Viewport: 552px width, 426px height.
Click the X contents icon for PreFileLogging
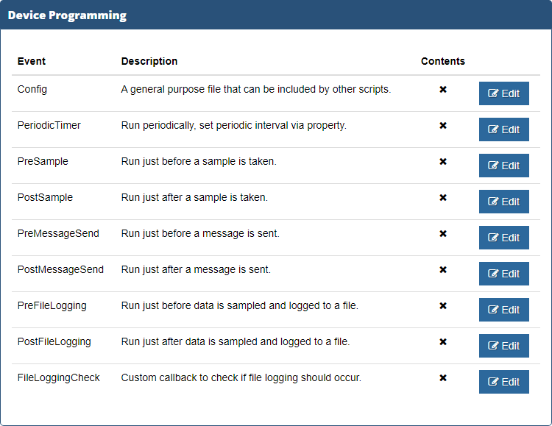443,305
